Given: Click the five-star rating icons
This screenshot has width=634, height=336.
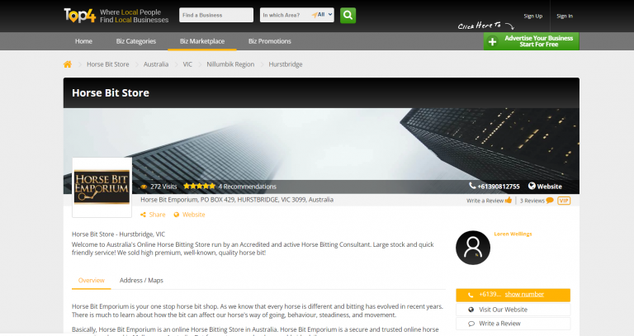Looking at the screenshot, I should pos(199,187).
